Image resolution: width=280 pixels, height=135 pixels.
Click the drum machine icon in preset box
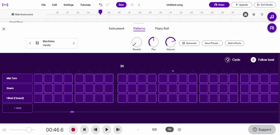pyautogui.click(x=37, y=43)
